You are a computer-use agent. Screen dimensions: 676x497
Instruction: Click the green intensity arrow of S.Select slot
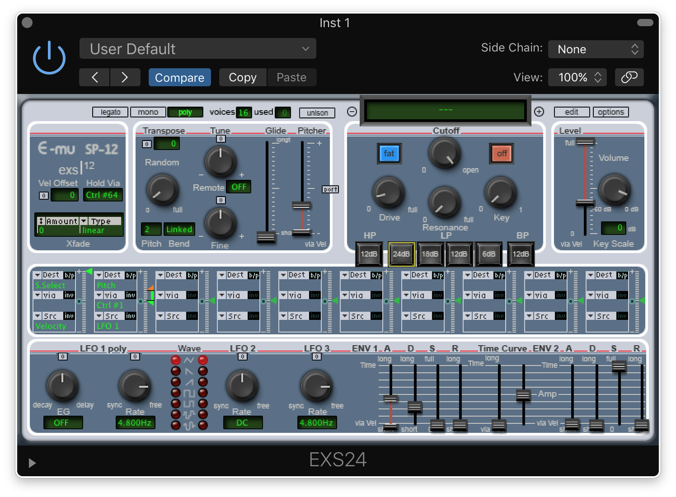coord(89,271)
